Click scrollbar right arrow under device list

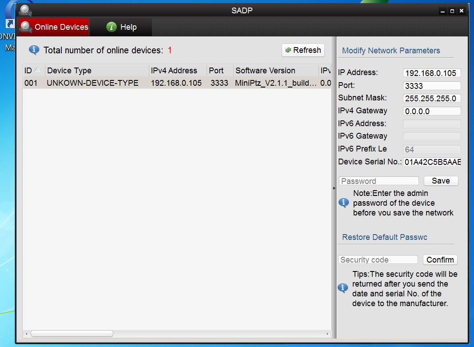point(328,334)
